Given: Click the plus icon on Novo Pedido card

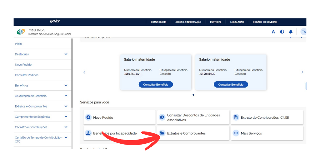Looking at the screenshot, I should 88,117.
